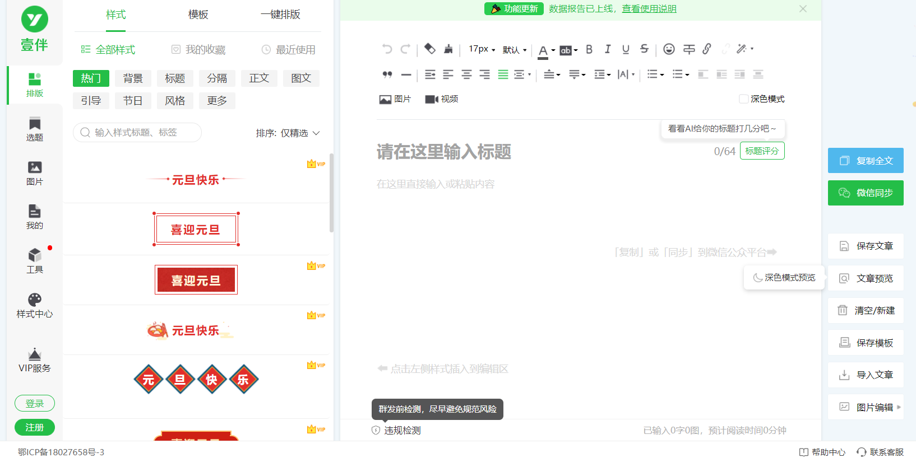Image resolution: width=916 pixels, height=467 pixels.
Task: Select the eraser clear-format tool
Action: click(429, 49)
